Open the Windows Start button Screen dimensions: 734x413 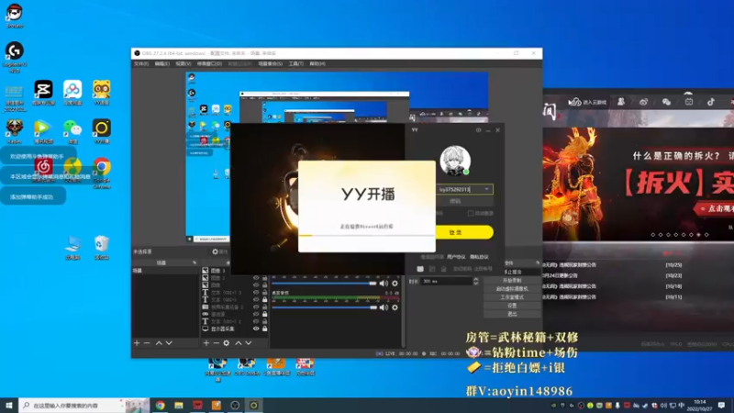click(x=9, y=405)
